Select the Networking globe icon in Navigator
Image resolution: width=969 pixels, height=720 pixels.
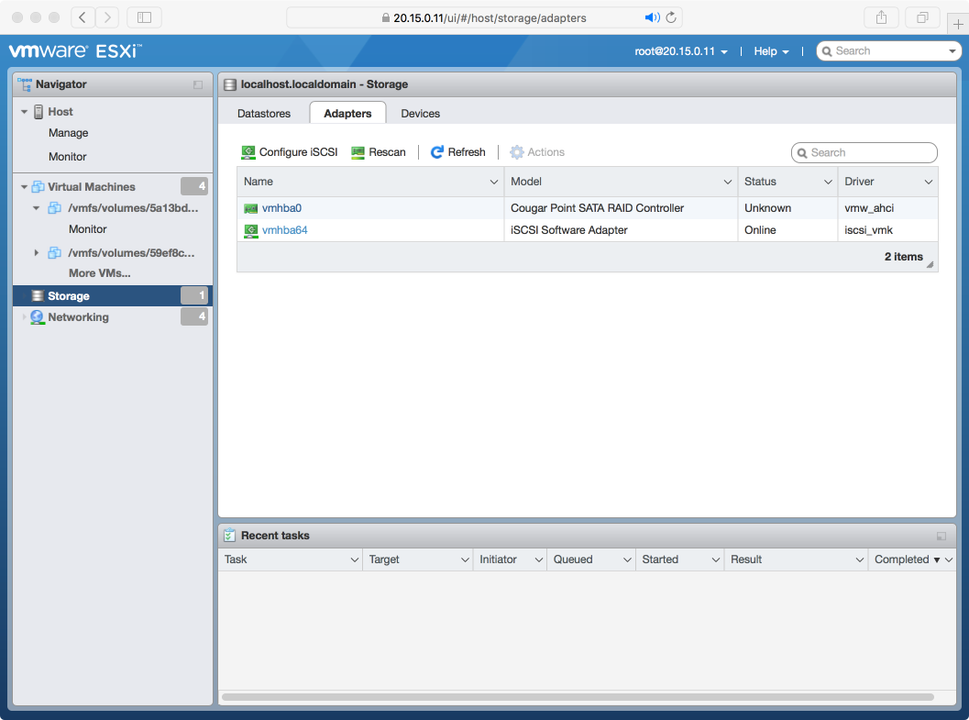36,316
